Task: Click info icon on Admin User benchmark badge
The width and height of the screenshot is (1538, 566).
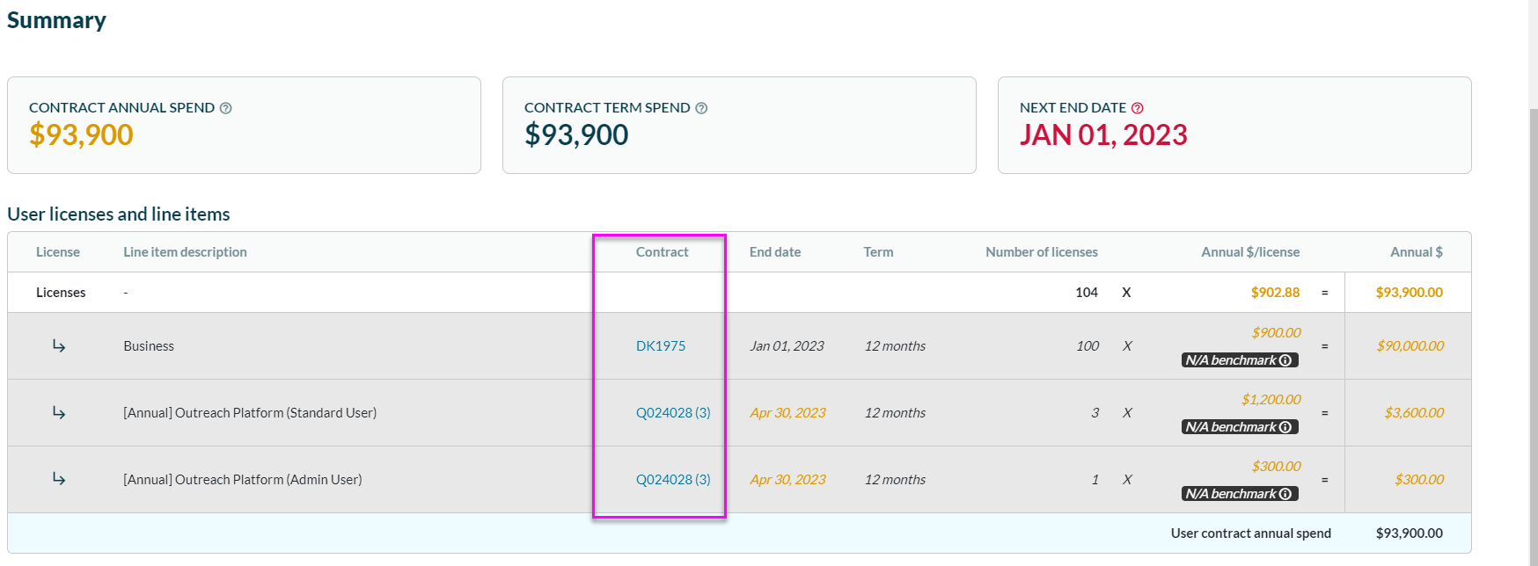Action: [1285, 494]
